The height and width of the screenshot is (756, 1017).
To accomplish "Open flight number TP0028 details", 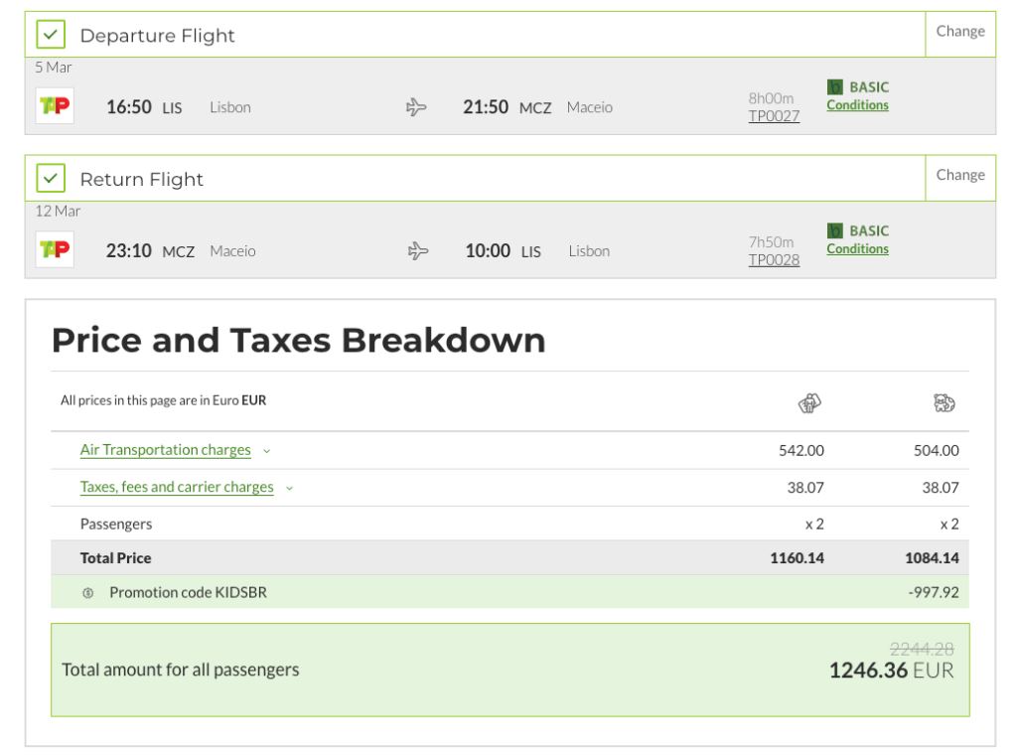I will click(x=774, y=261).
